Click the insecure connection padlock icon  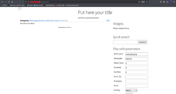28,2
